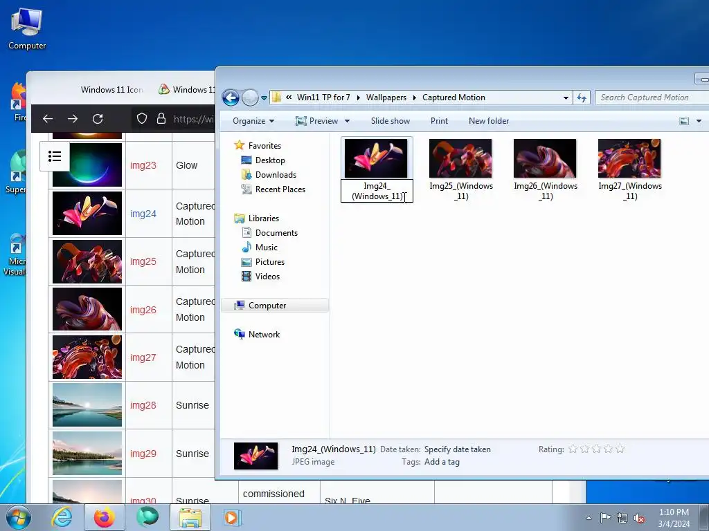
Task: Click the Firefox back arrow
Action: click(48, 119)
